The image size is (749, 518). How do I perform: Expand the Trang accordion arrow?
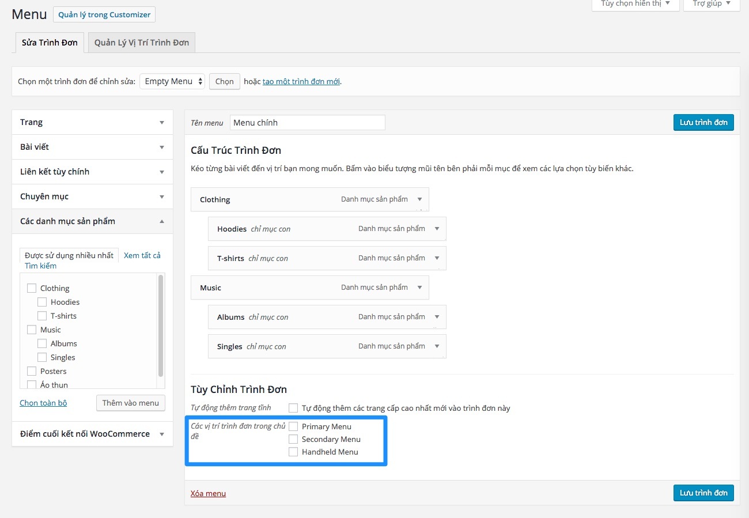pyautogui.click(x=162, y=122)
